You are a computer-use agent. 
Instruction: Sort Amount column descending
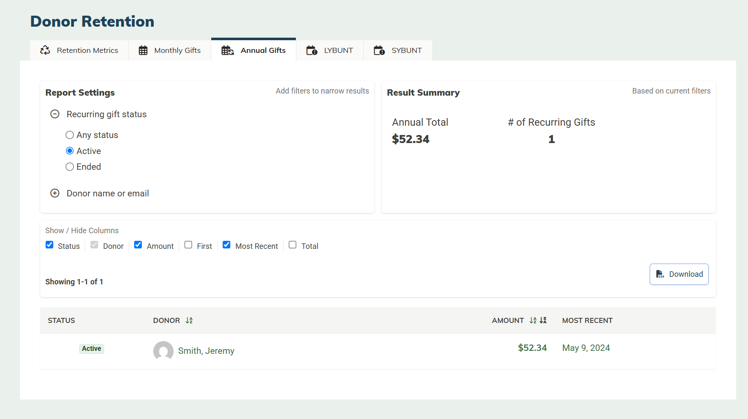pyautogui.click(x=543, y=320)
